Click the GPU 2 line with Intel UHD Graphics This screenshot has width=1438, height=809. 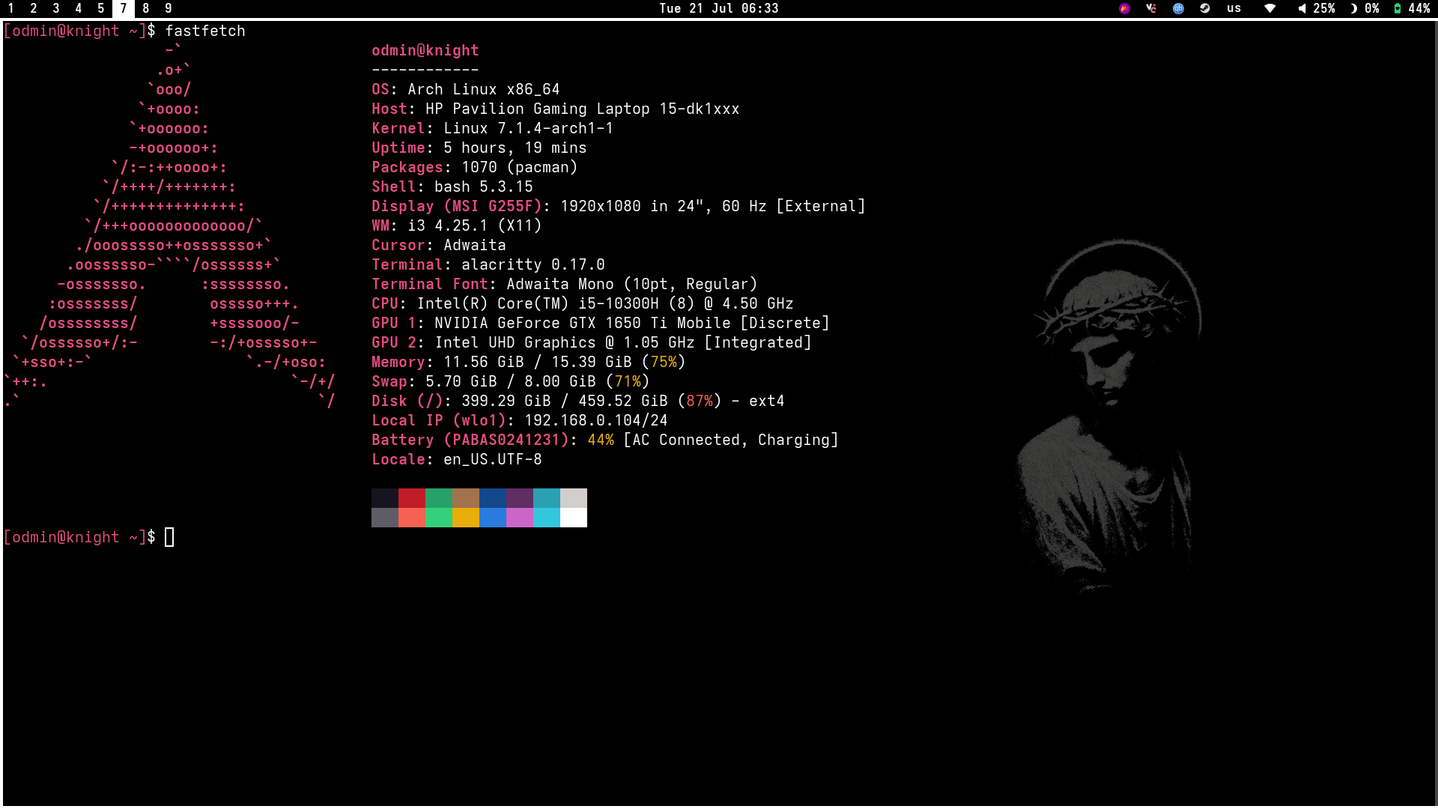[592, 342]
